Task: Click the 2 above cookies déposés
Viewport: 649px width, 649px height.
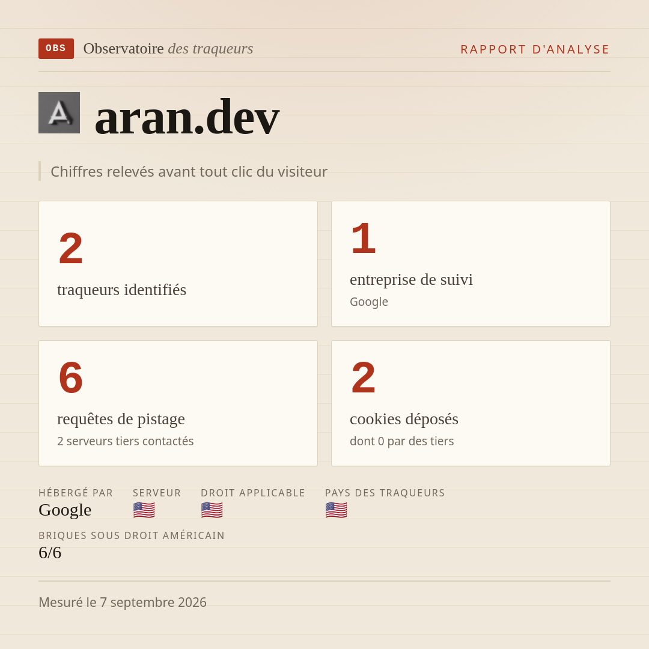Action: (364, 377)
